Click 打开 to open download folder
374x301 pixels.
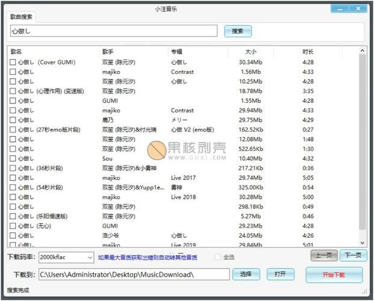tap(280, 275)
